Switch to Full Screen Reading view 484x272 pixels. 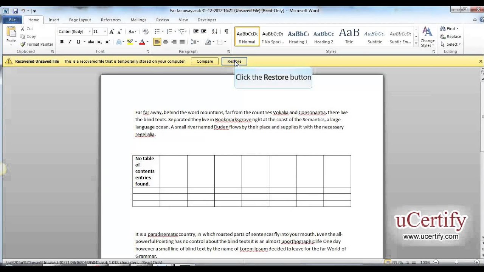tap(394, 262)
